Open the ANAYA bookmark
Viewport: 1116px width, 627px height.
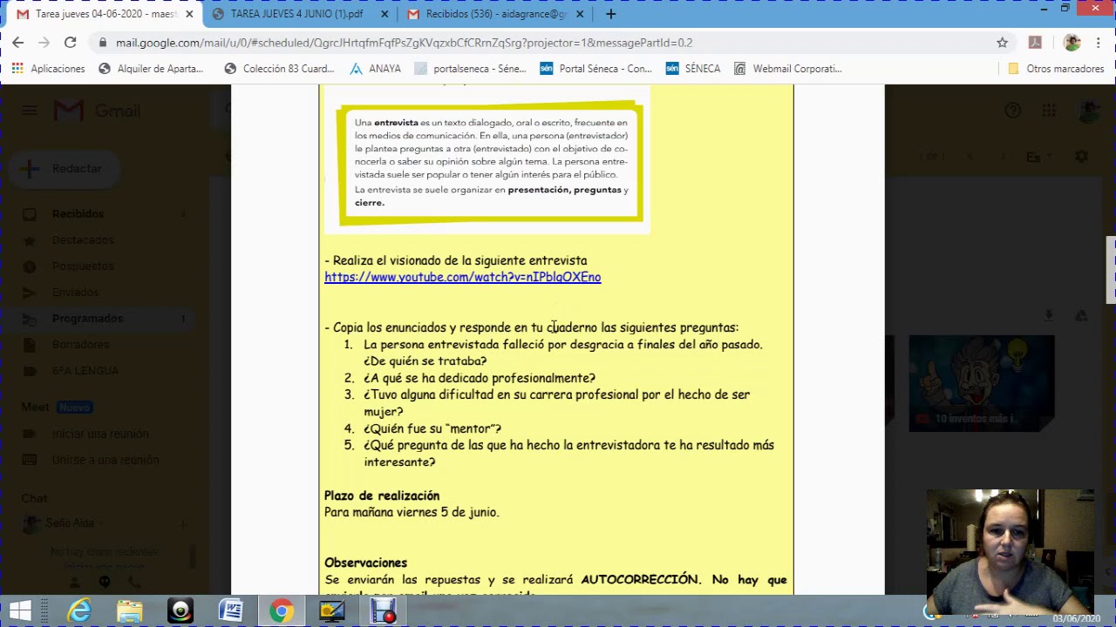[375, 68]
